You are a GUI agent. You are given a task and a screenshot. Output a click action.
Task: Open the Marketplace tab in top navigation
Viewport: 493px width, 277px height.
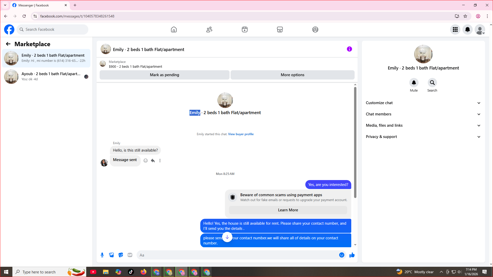click(x=280, y=29)
